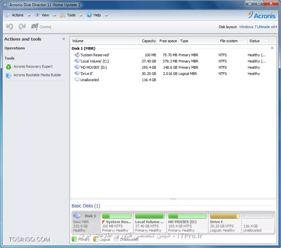Click the Acronis Recovery Expert icon
This screenshot has width=281, height=248.
(x=8, y=67)
